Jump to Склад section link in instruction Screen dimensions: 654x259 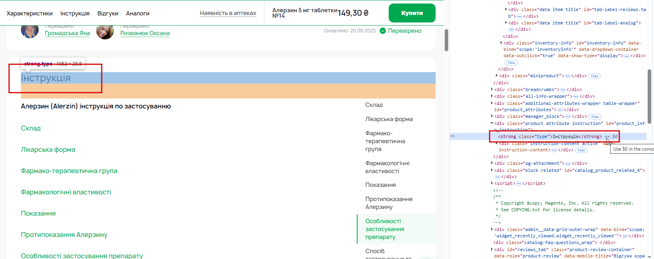click(31, 128)
